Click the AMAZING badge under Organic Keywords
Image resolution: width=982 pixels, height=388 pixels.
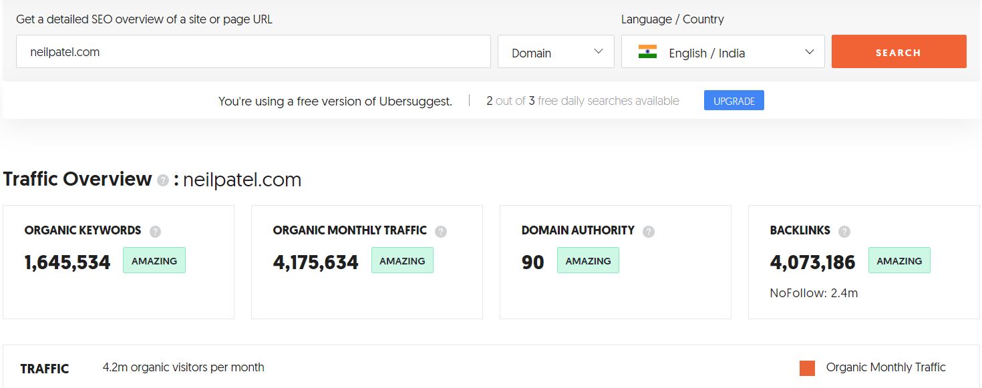click(154, 260)
